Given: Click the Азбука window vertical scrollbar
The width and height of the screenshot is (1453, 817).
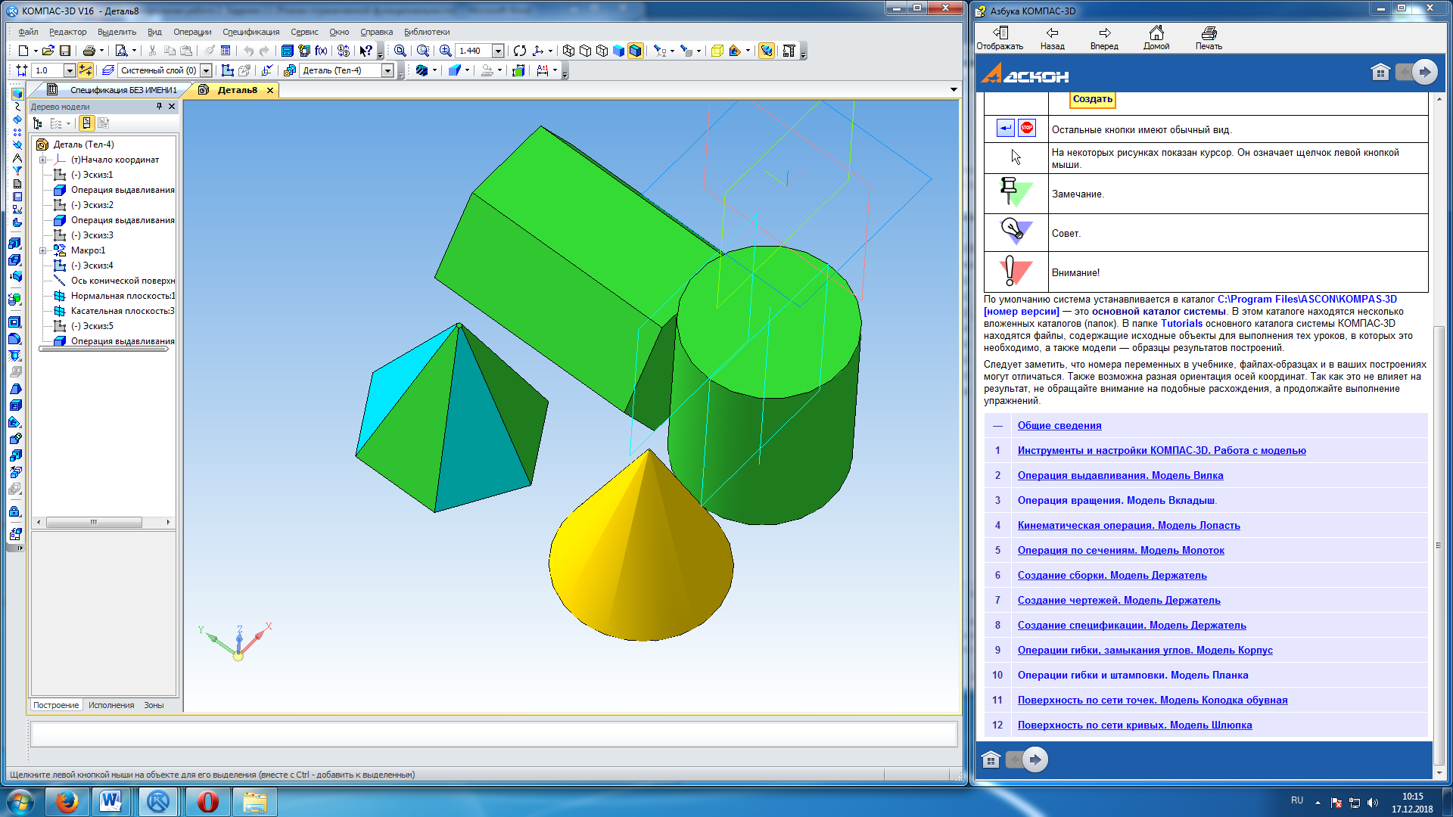Looking at the screenshot, I should click(1439, 545).
